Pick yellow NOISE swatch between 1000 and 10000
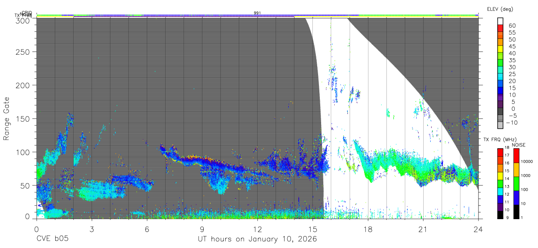538x248 pixels. tap(516, 170)
